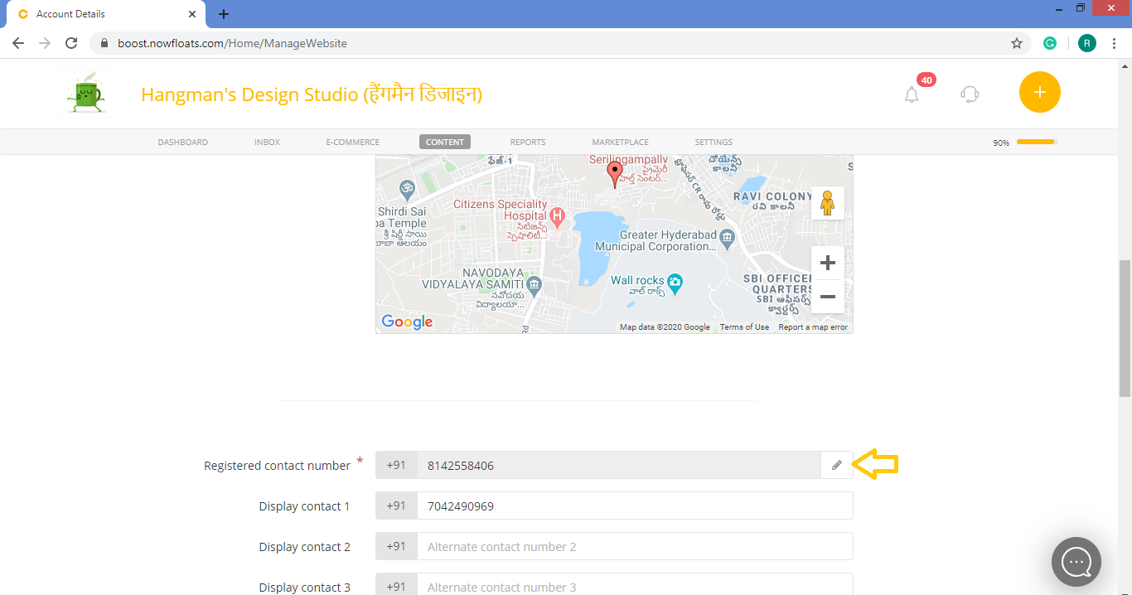Open the support headset icon
1132x595 pixels.
pos(970,94)
